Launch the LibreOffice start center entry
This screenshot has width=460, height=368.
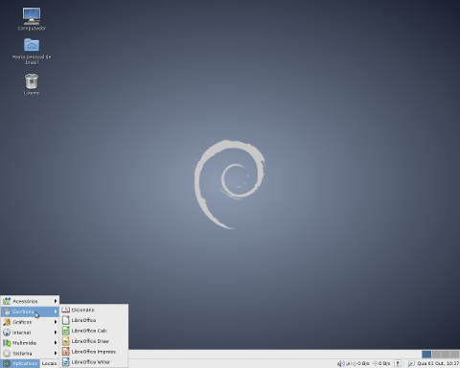point(94,320)
